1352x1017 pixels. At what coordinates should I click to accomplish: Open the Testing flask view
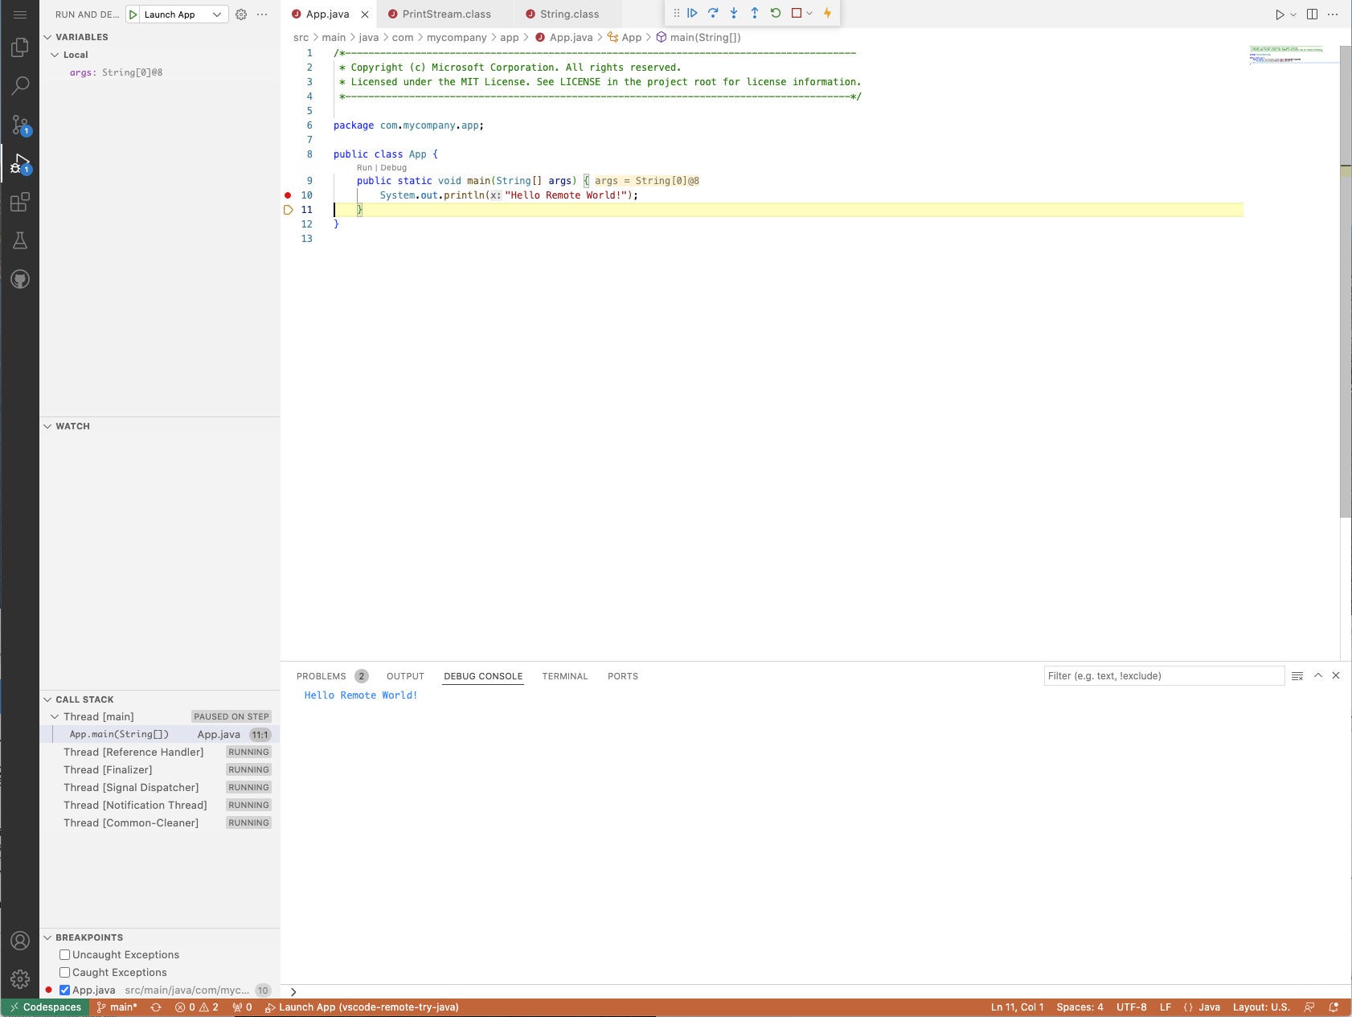coord(20,240)
